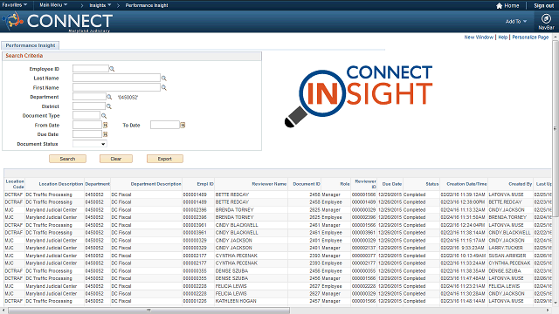Sort by the Status column header
This screenshot has width=559, height=314.
click(x=432, y=184)
